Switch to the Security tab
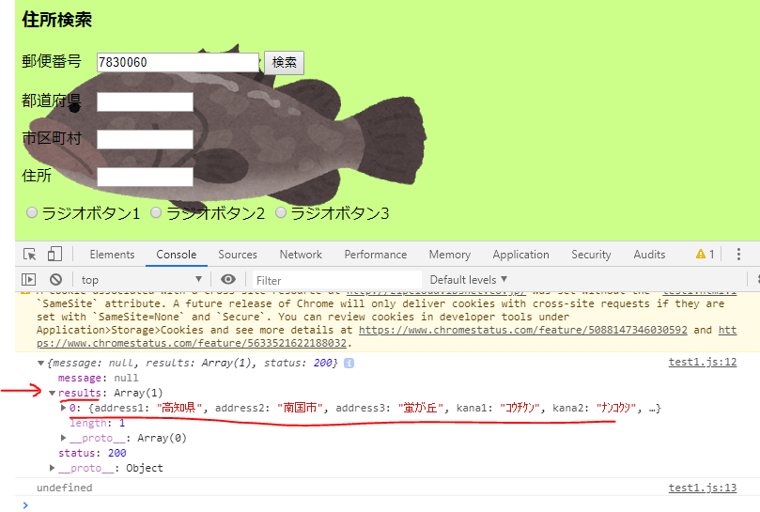 click(x=591, y=255)
